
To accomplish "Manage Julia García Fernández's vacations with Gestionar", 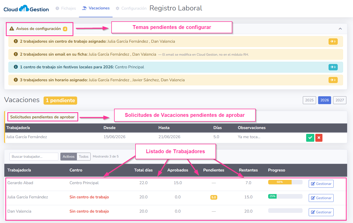I will (x=321, y=198).
